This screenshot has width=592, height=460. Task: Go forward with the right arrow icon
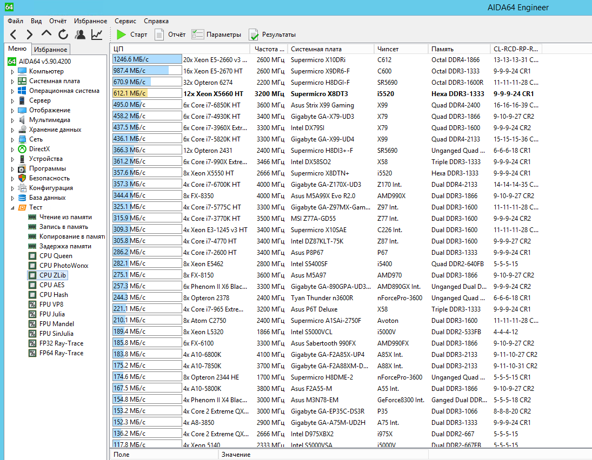pos(29,35)
